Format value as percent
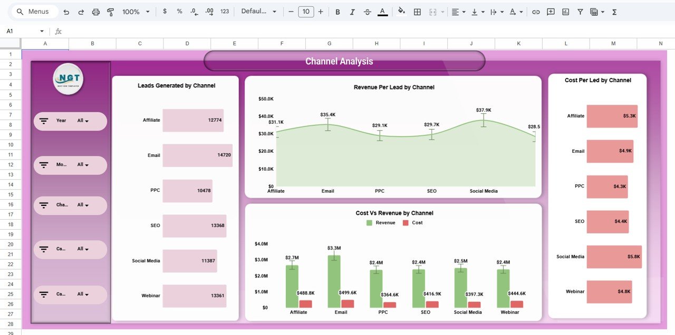This screenshot has width=675, height=335. (x=179, y=11)
